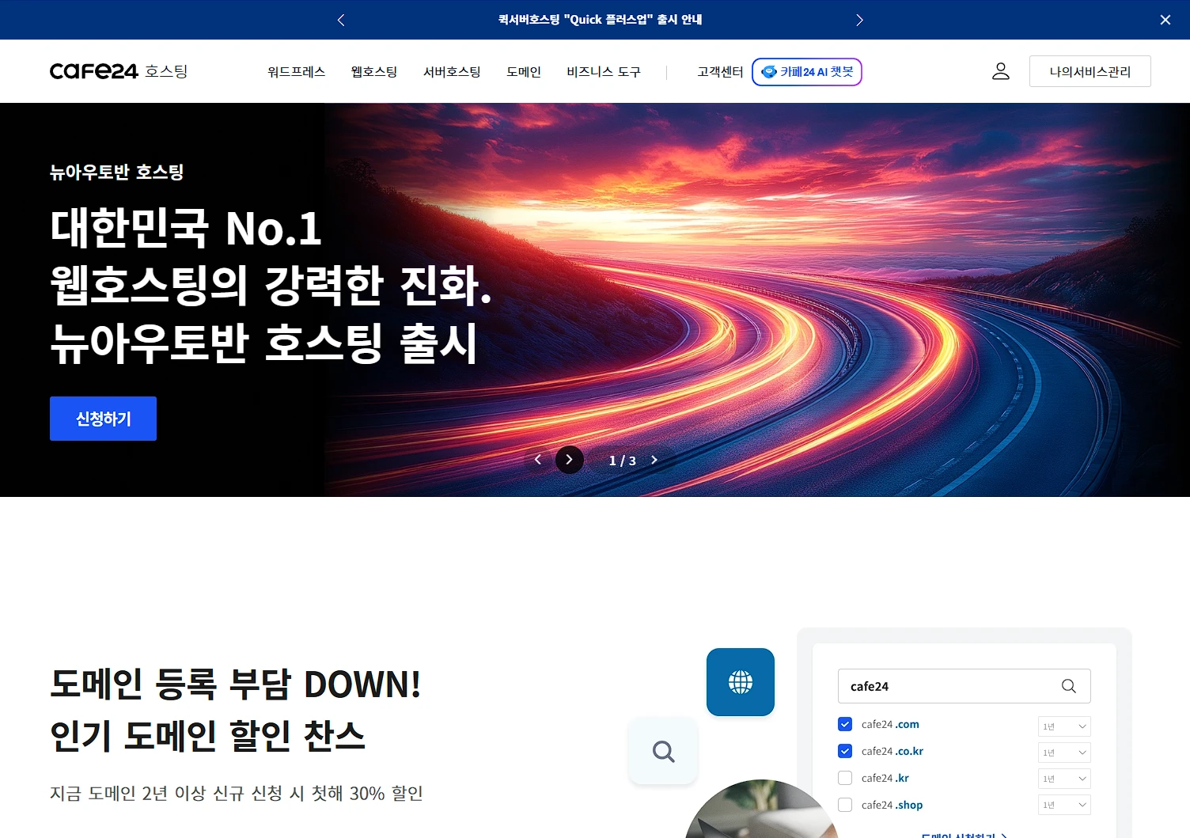
Task: Click the hero headline 대한민국 No.1
Action: click(186, 229)
